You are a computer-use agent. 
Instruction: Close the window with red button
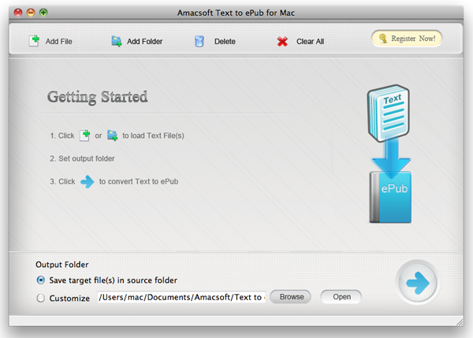[18, 13]
